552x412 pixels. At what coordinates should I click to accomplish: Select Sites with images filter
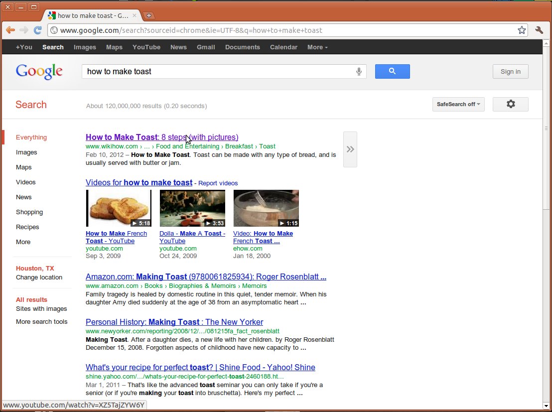[41, 308]
